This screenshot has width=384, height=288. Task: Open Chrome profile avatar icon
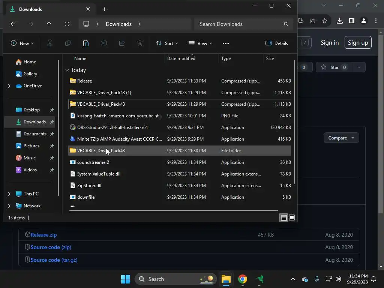point(364,21)
